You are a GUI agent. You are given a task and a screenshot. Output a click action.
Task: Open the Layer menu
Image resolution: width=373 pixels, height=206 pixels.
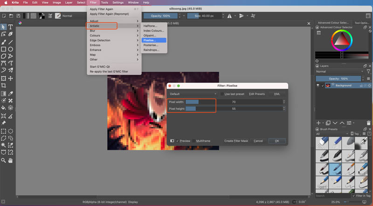(x=69, y=3)
